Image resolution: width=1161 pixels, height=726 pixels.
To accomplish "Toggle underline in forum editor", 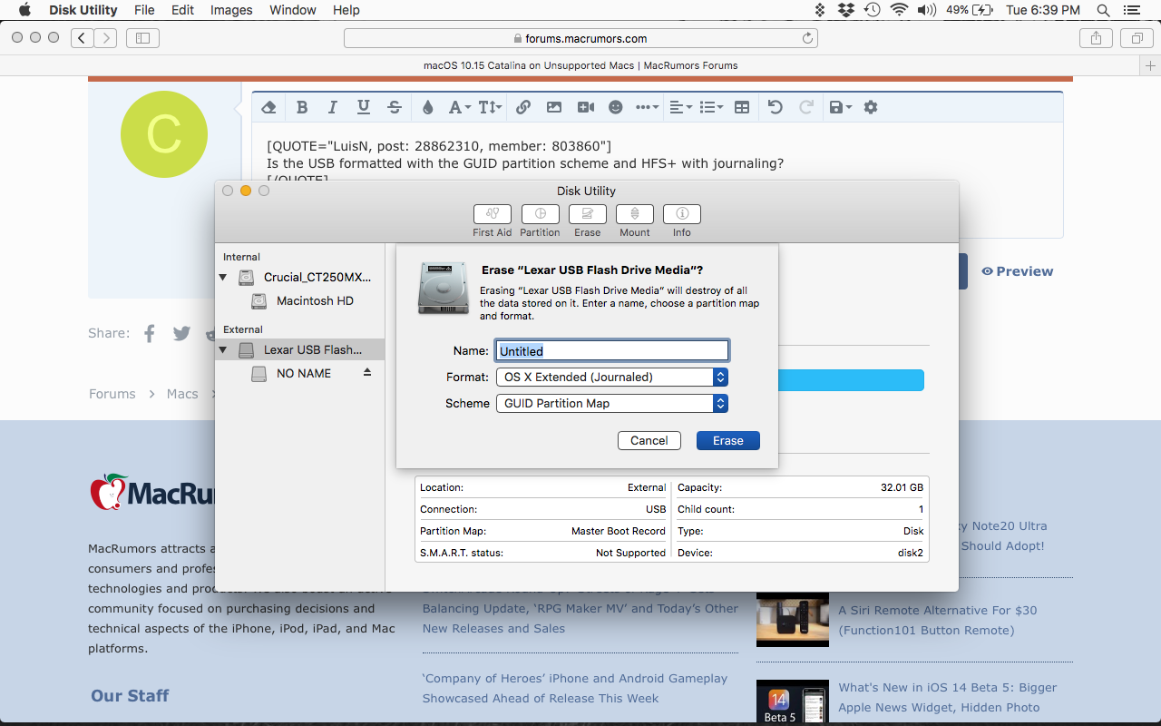I will pyautogui.click(x=364, y=107).
